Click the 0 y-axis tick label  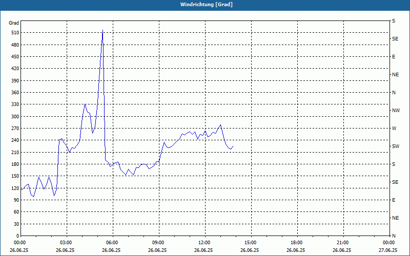(18, 236)
